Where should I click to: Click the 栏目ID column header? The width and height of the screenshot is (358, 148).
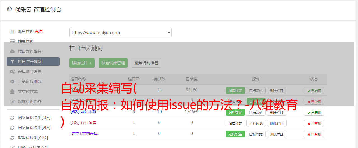pos(134,79)
